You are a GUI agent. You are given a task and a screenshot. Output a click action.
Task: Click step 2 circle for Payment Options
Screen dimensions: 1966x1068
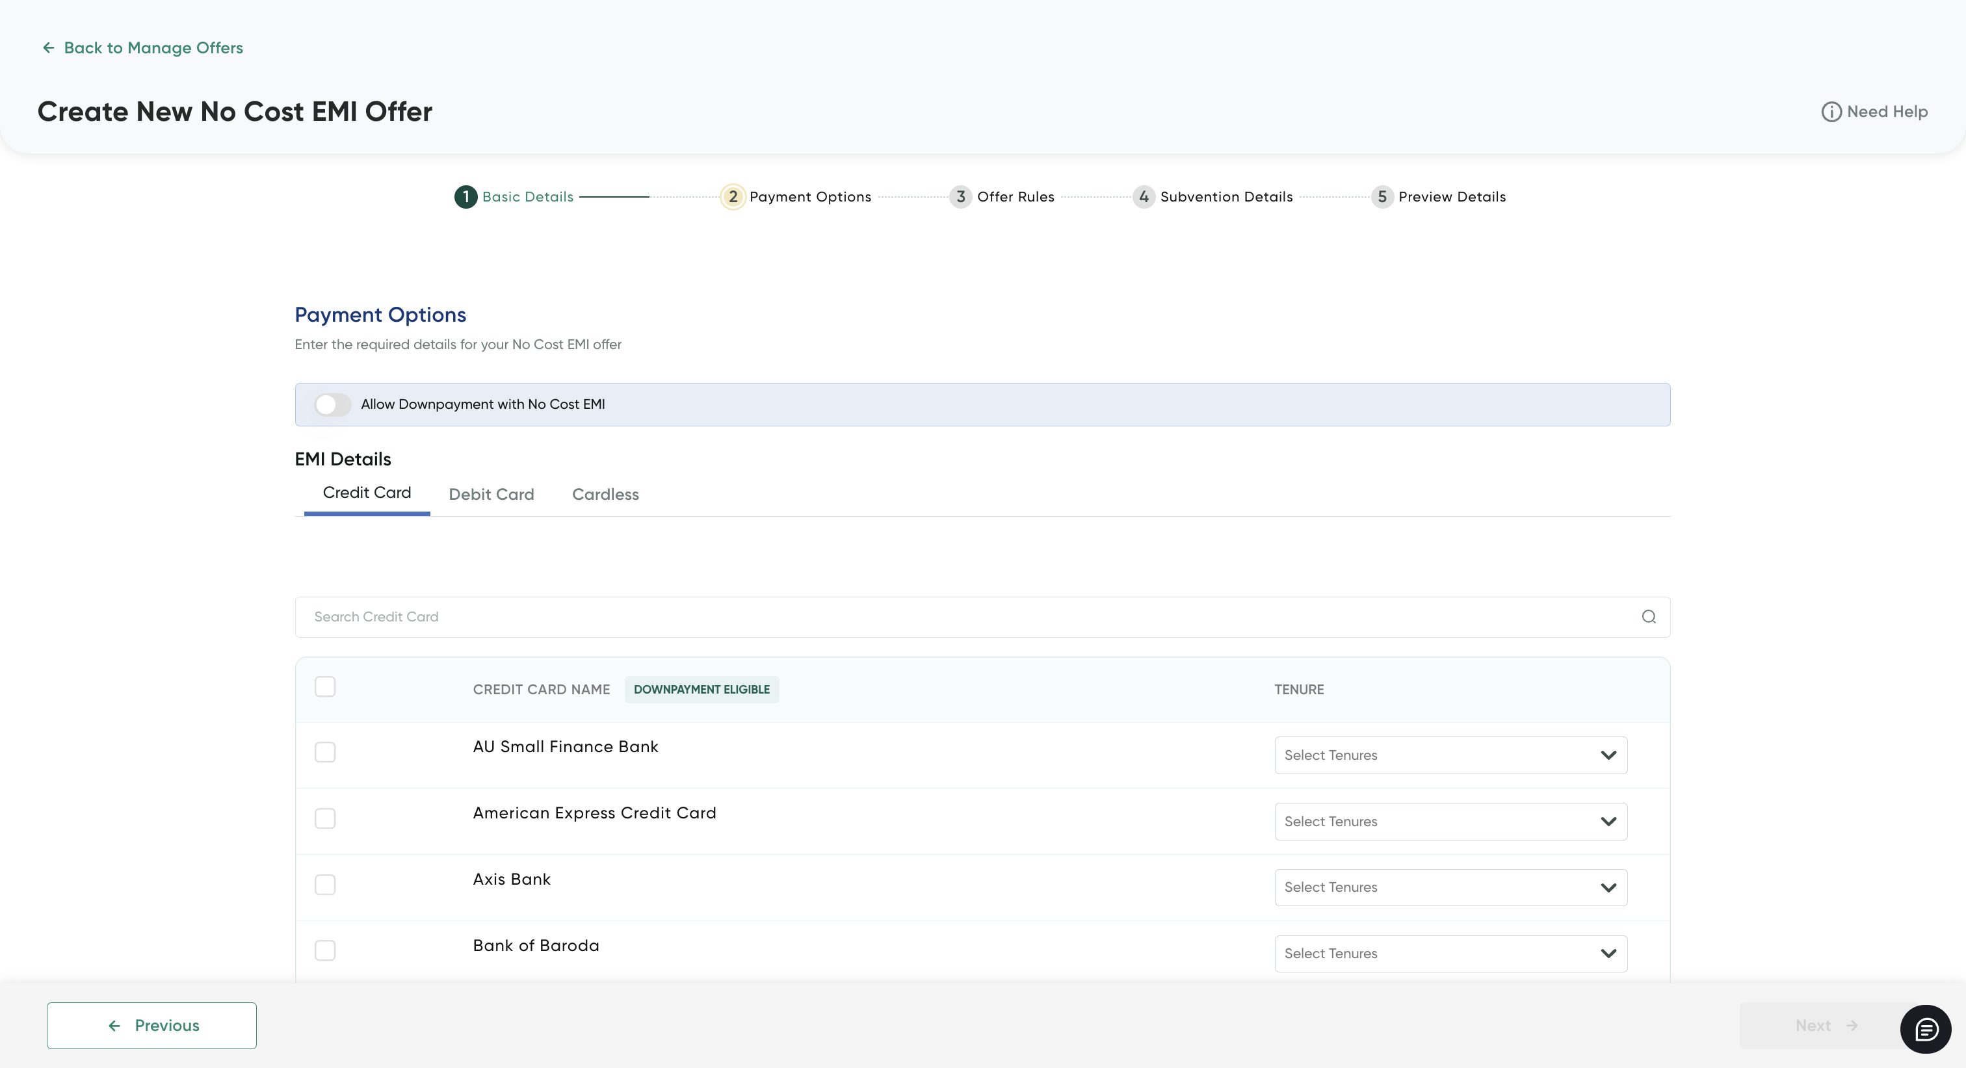point(733,197)
